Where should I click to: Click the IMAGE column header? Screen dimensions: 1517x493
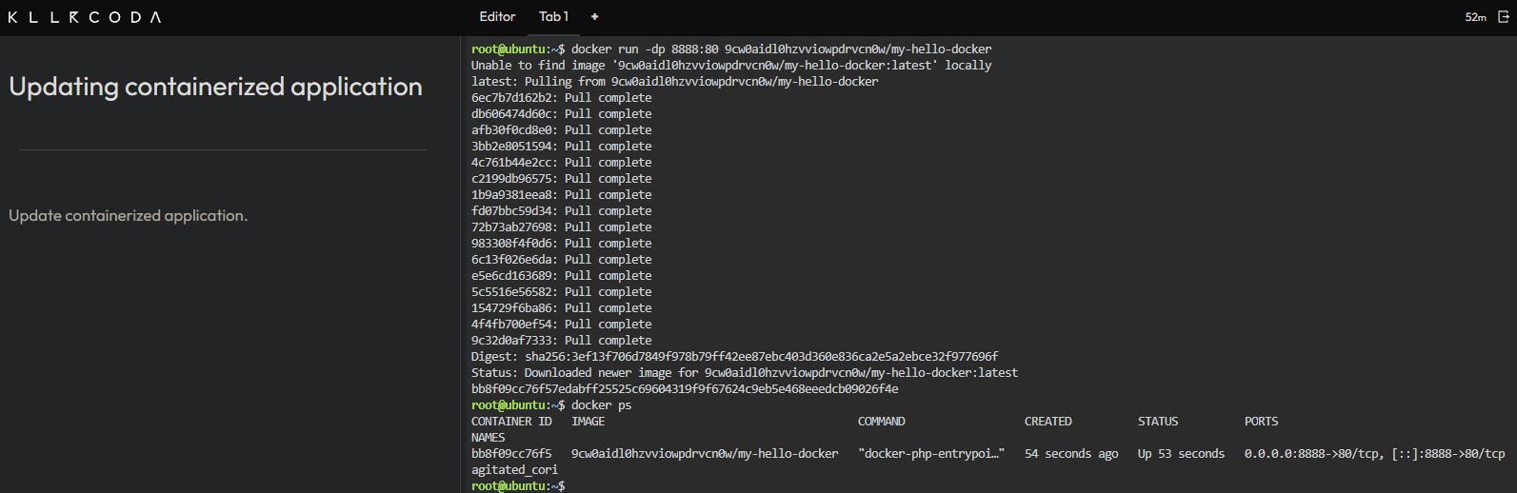pos(588,422)
